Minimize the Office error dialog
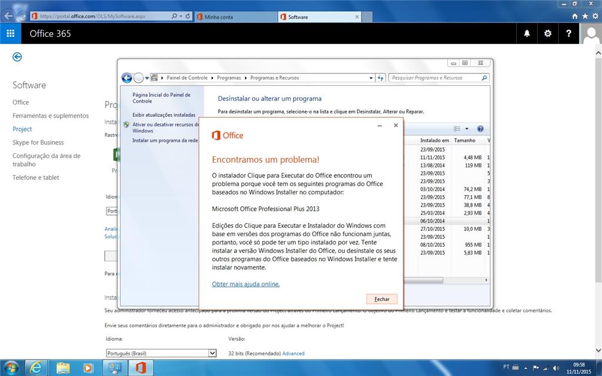602x376 pixels. [x=379, y=126]
